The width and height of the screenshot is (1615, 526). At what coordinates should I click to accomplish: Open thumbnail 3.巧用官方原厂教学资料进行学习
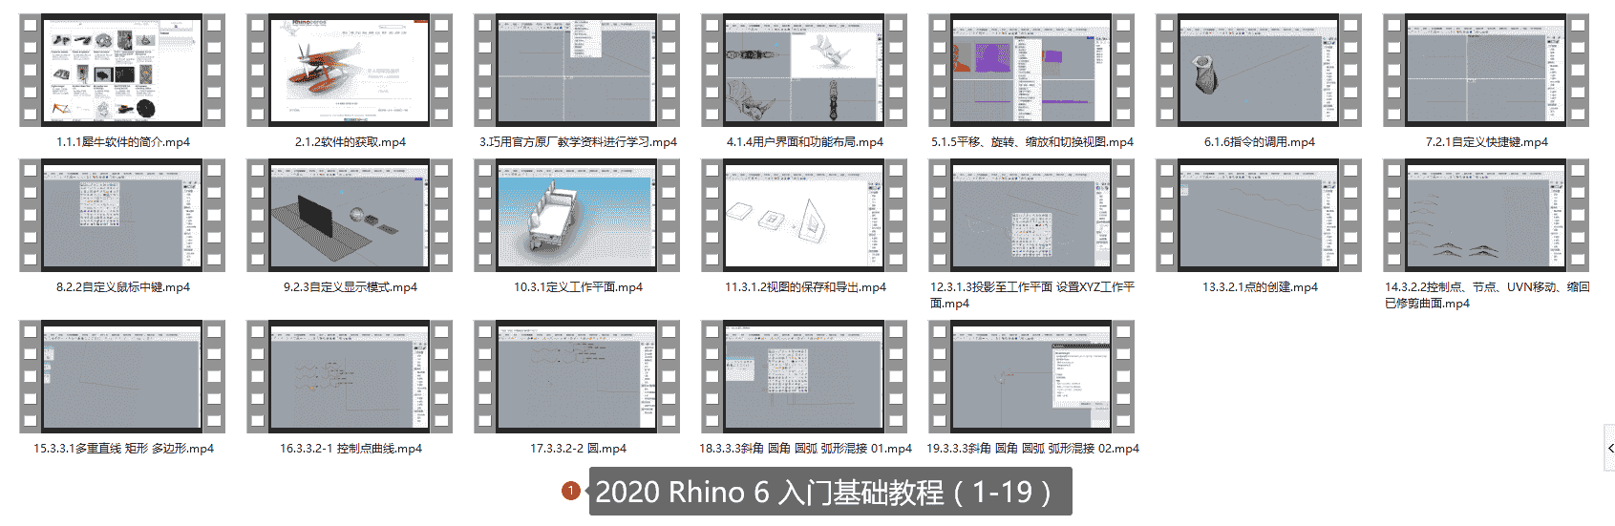tap(577, 70)
